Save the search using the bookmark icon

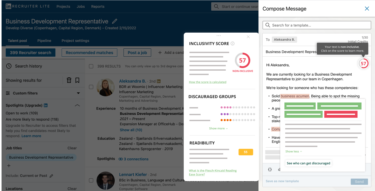point(77,80)
